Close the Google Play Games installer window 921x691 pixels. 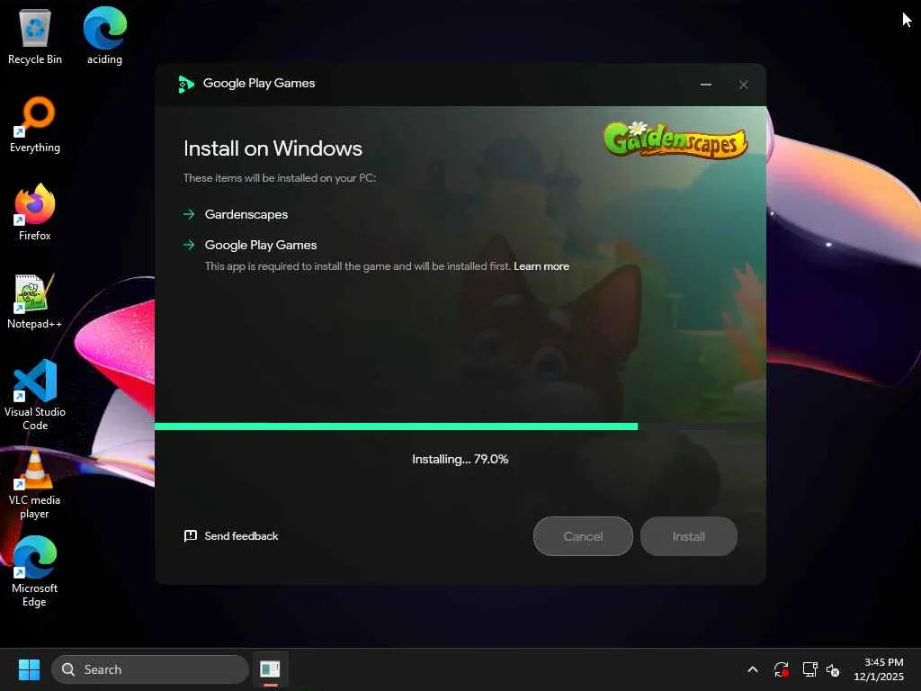[744, 85]
